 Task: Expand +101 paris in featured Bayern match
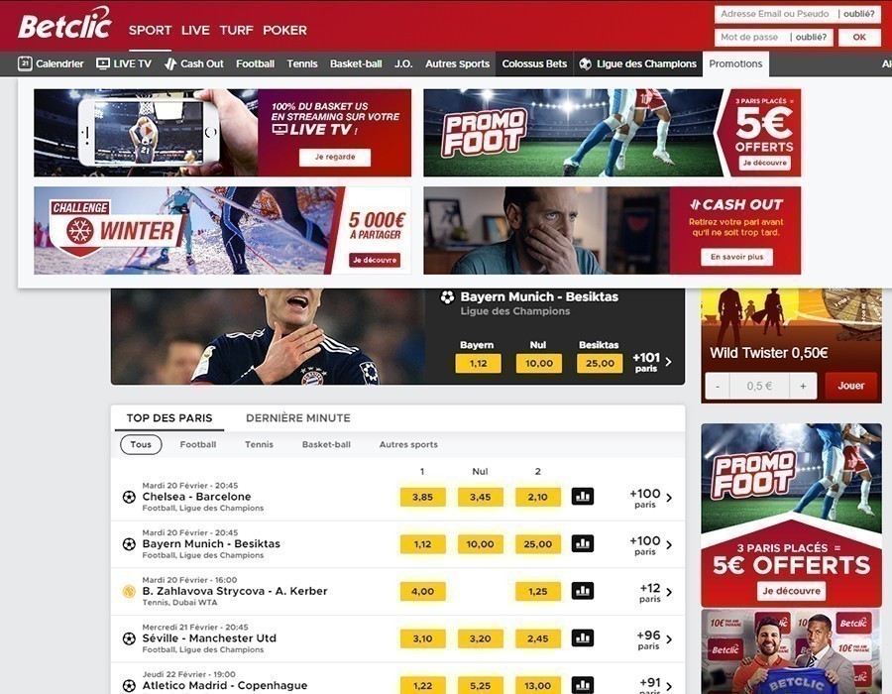click(x=652, y=362)
